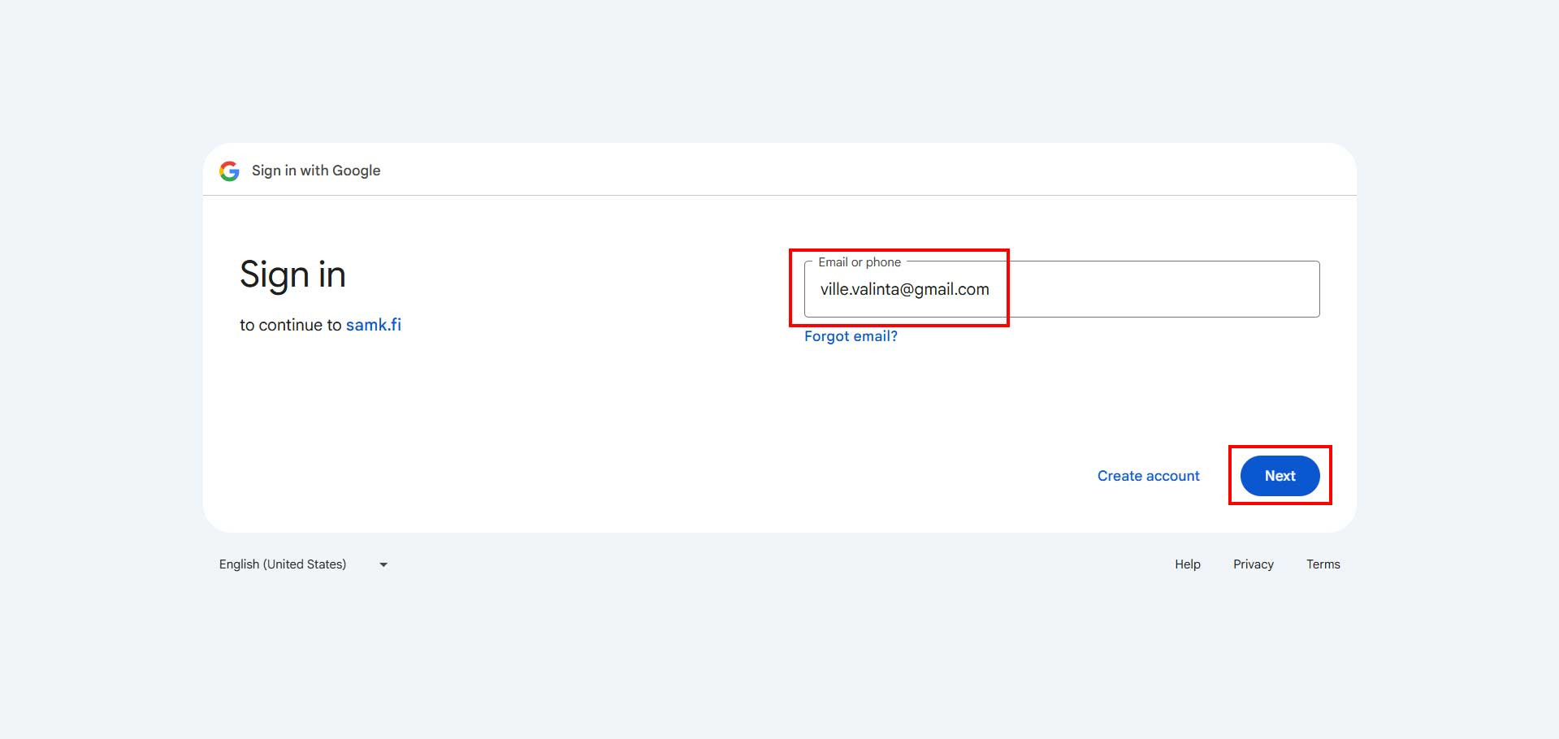Viewport: 1559px width, 739px height.
Task: Click the Google "G" logo
Action: [x=229, y=171]
